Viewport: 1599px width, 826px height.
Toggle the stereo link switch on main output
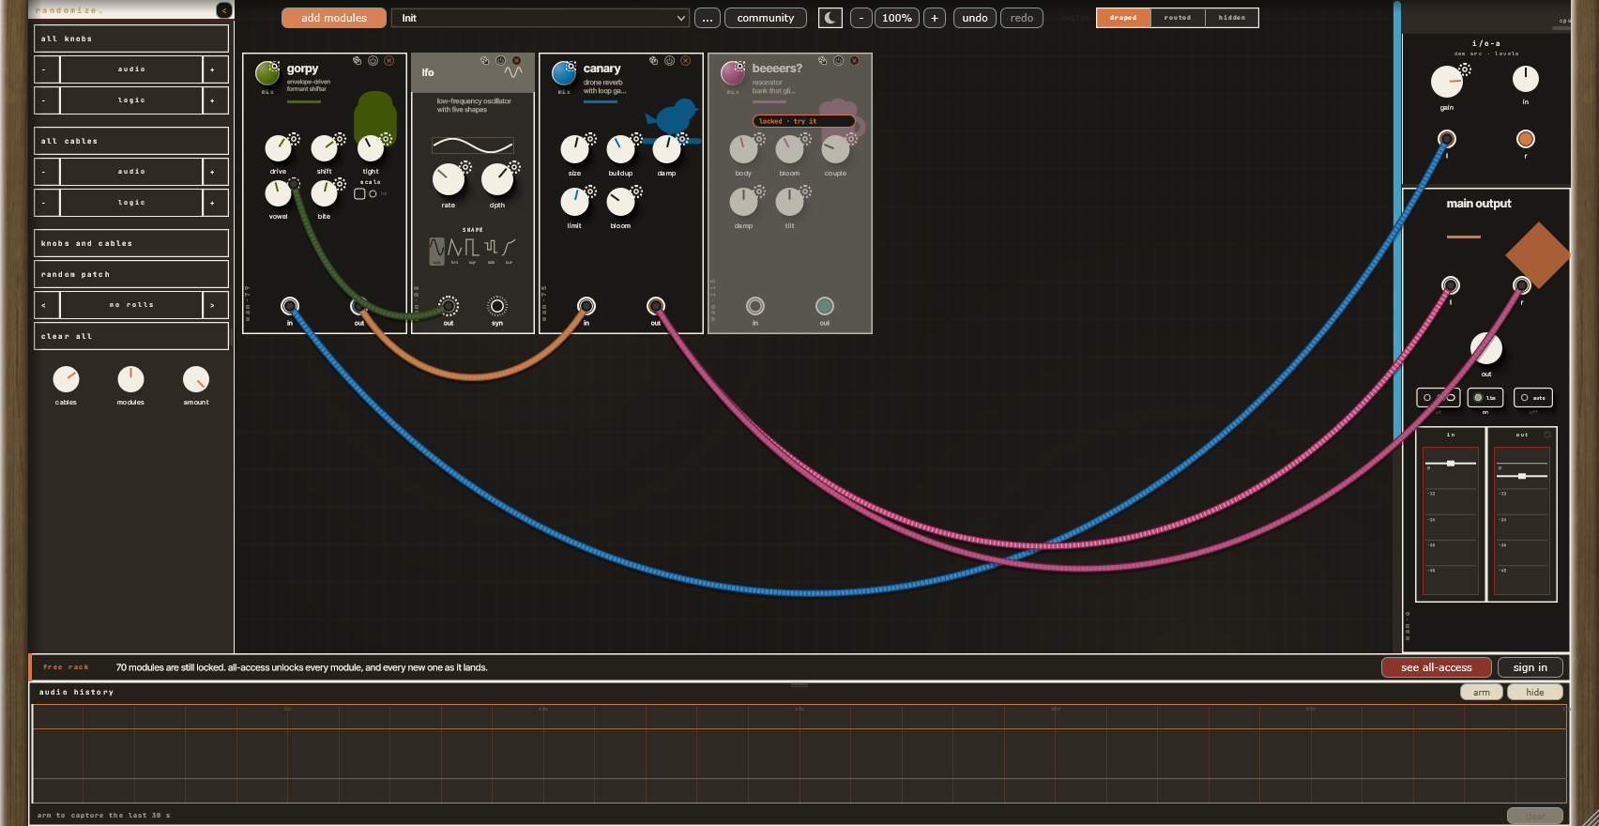pos(1439,398)
